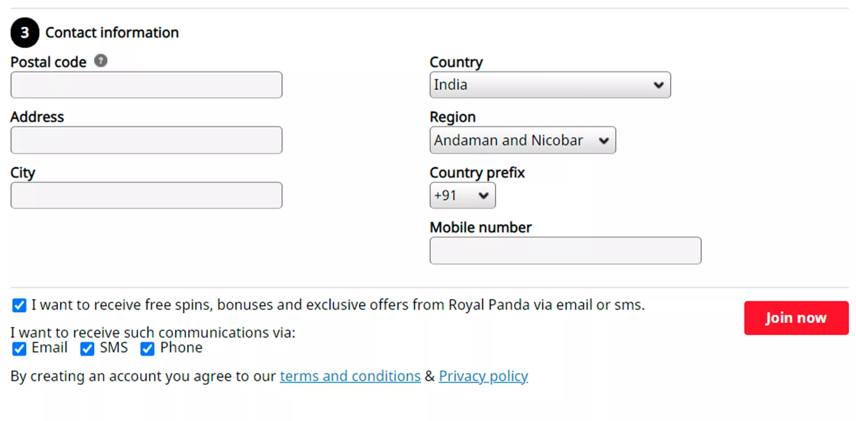Uncheck the SMS communication option
This screenshot has height=421, width=856.
click(87, 349)
